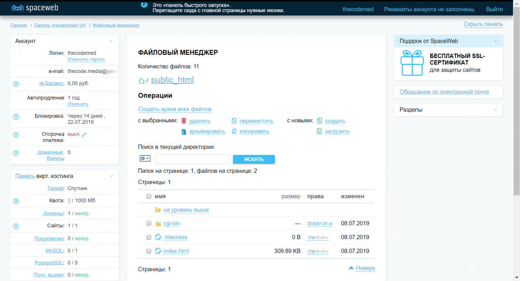Click the red trash delete icon
Image resolution: width=520 pixels, height=281 pixels.
click(183, 121)
